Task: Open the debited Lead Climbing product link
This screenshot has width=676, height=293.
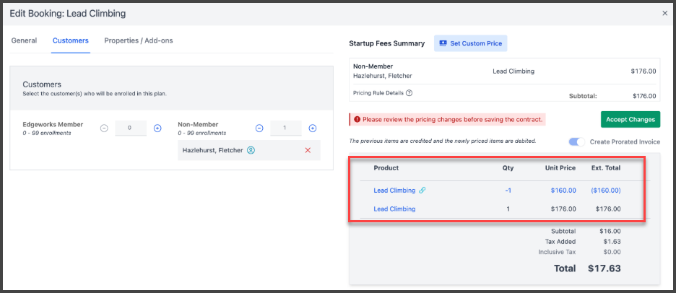Action: tap(394, 209)
